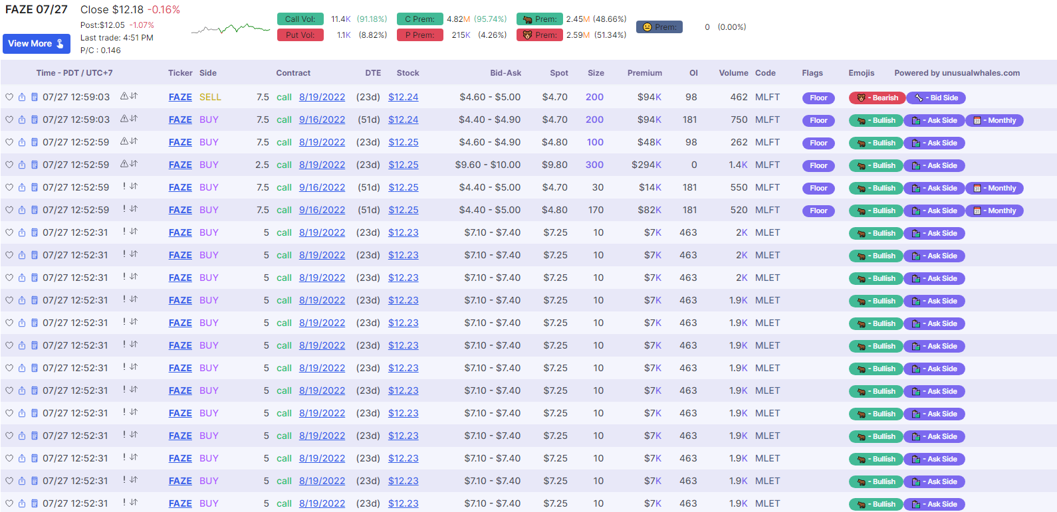Open calculator icon on 12:59:03 BUY row

pyautogui.click(x=35, y=120)
